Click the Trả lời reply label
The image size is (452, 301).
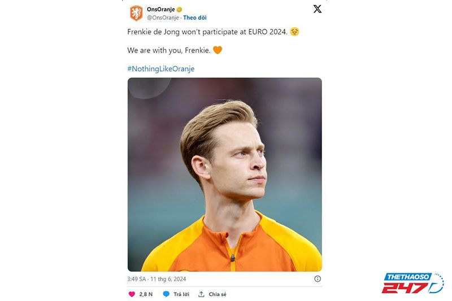(181, 294)
